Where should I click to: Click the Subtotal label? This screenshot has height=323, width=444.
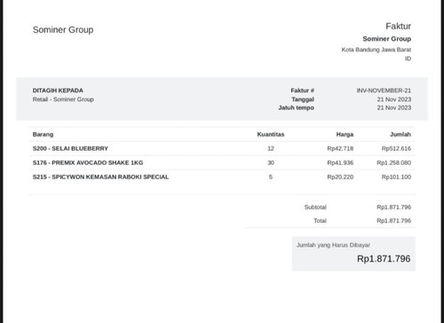click(315, 207)
